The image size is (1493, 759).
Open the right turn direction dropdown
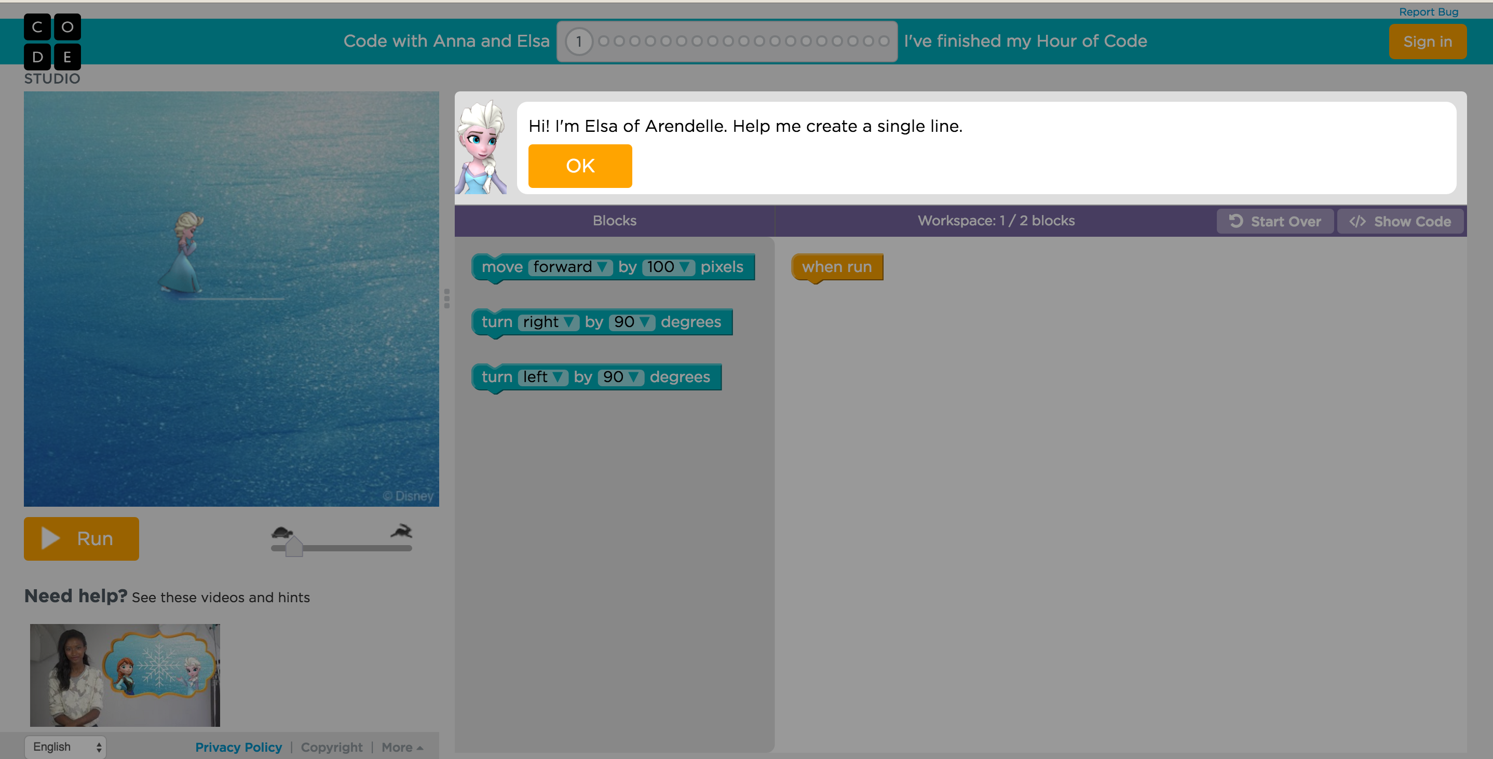[569, 322]
